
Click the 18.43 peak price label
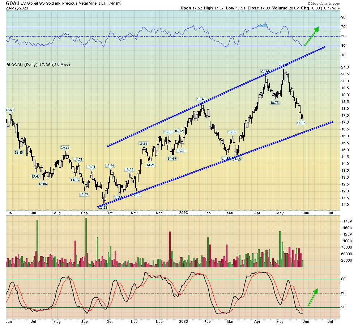click(x=201, y=99)
